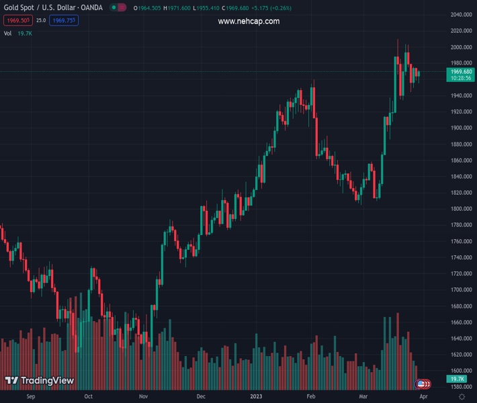
Task: Click the 2023 label on time axis
Action: [257, 397]
